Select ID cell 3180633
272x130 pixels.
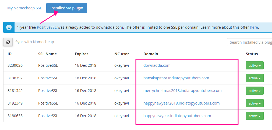15,116
